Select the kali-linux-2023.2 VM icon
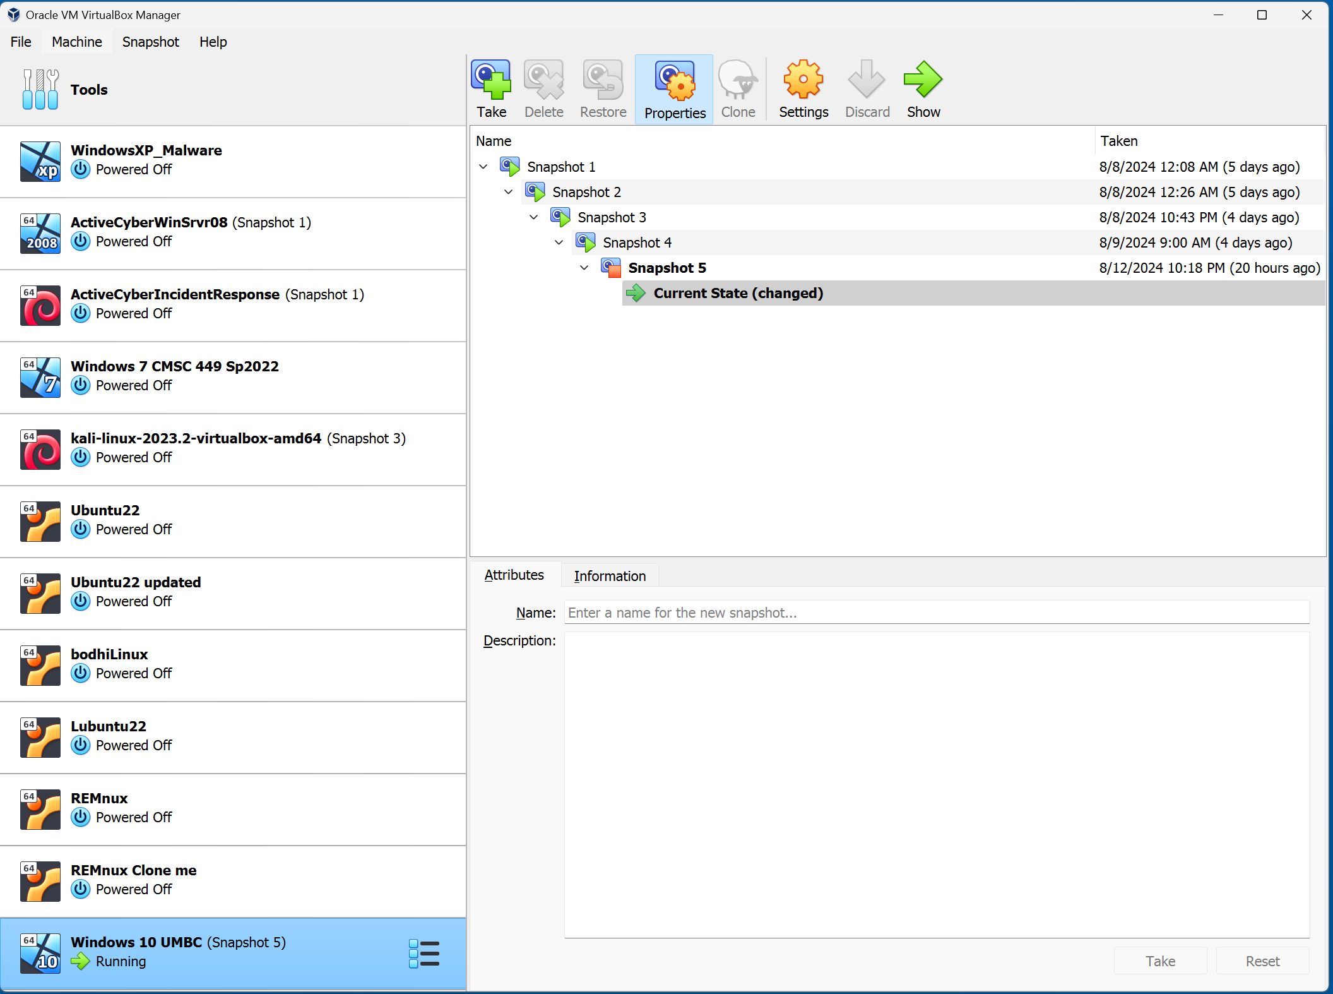Image resolution: width=1333 pixels, height=994 pixels. click(x=40, y=449)
